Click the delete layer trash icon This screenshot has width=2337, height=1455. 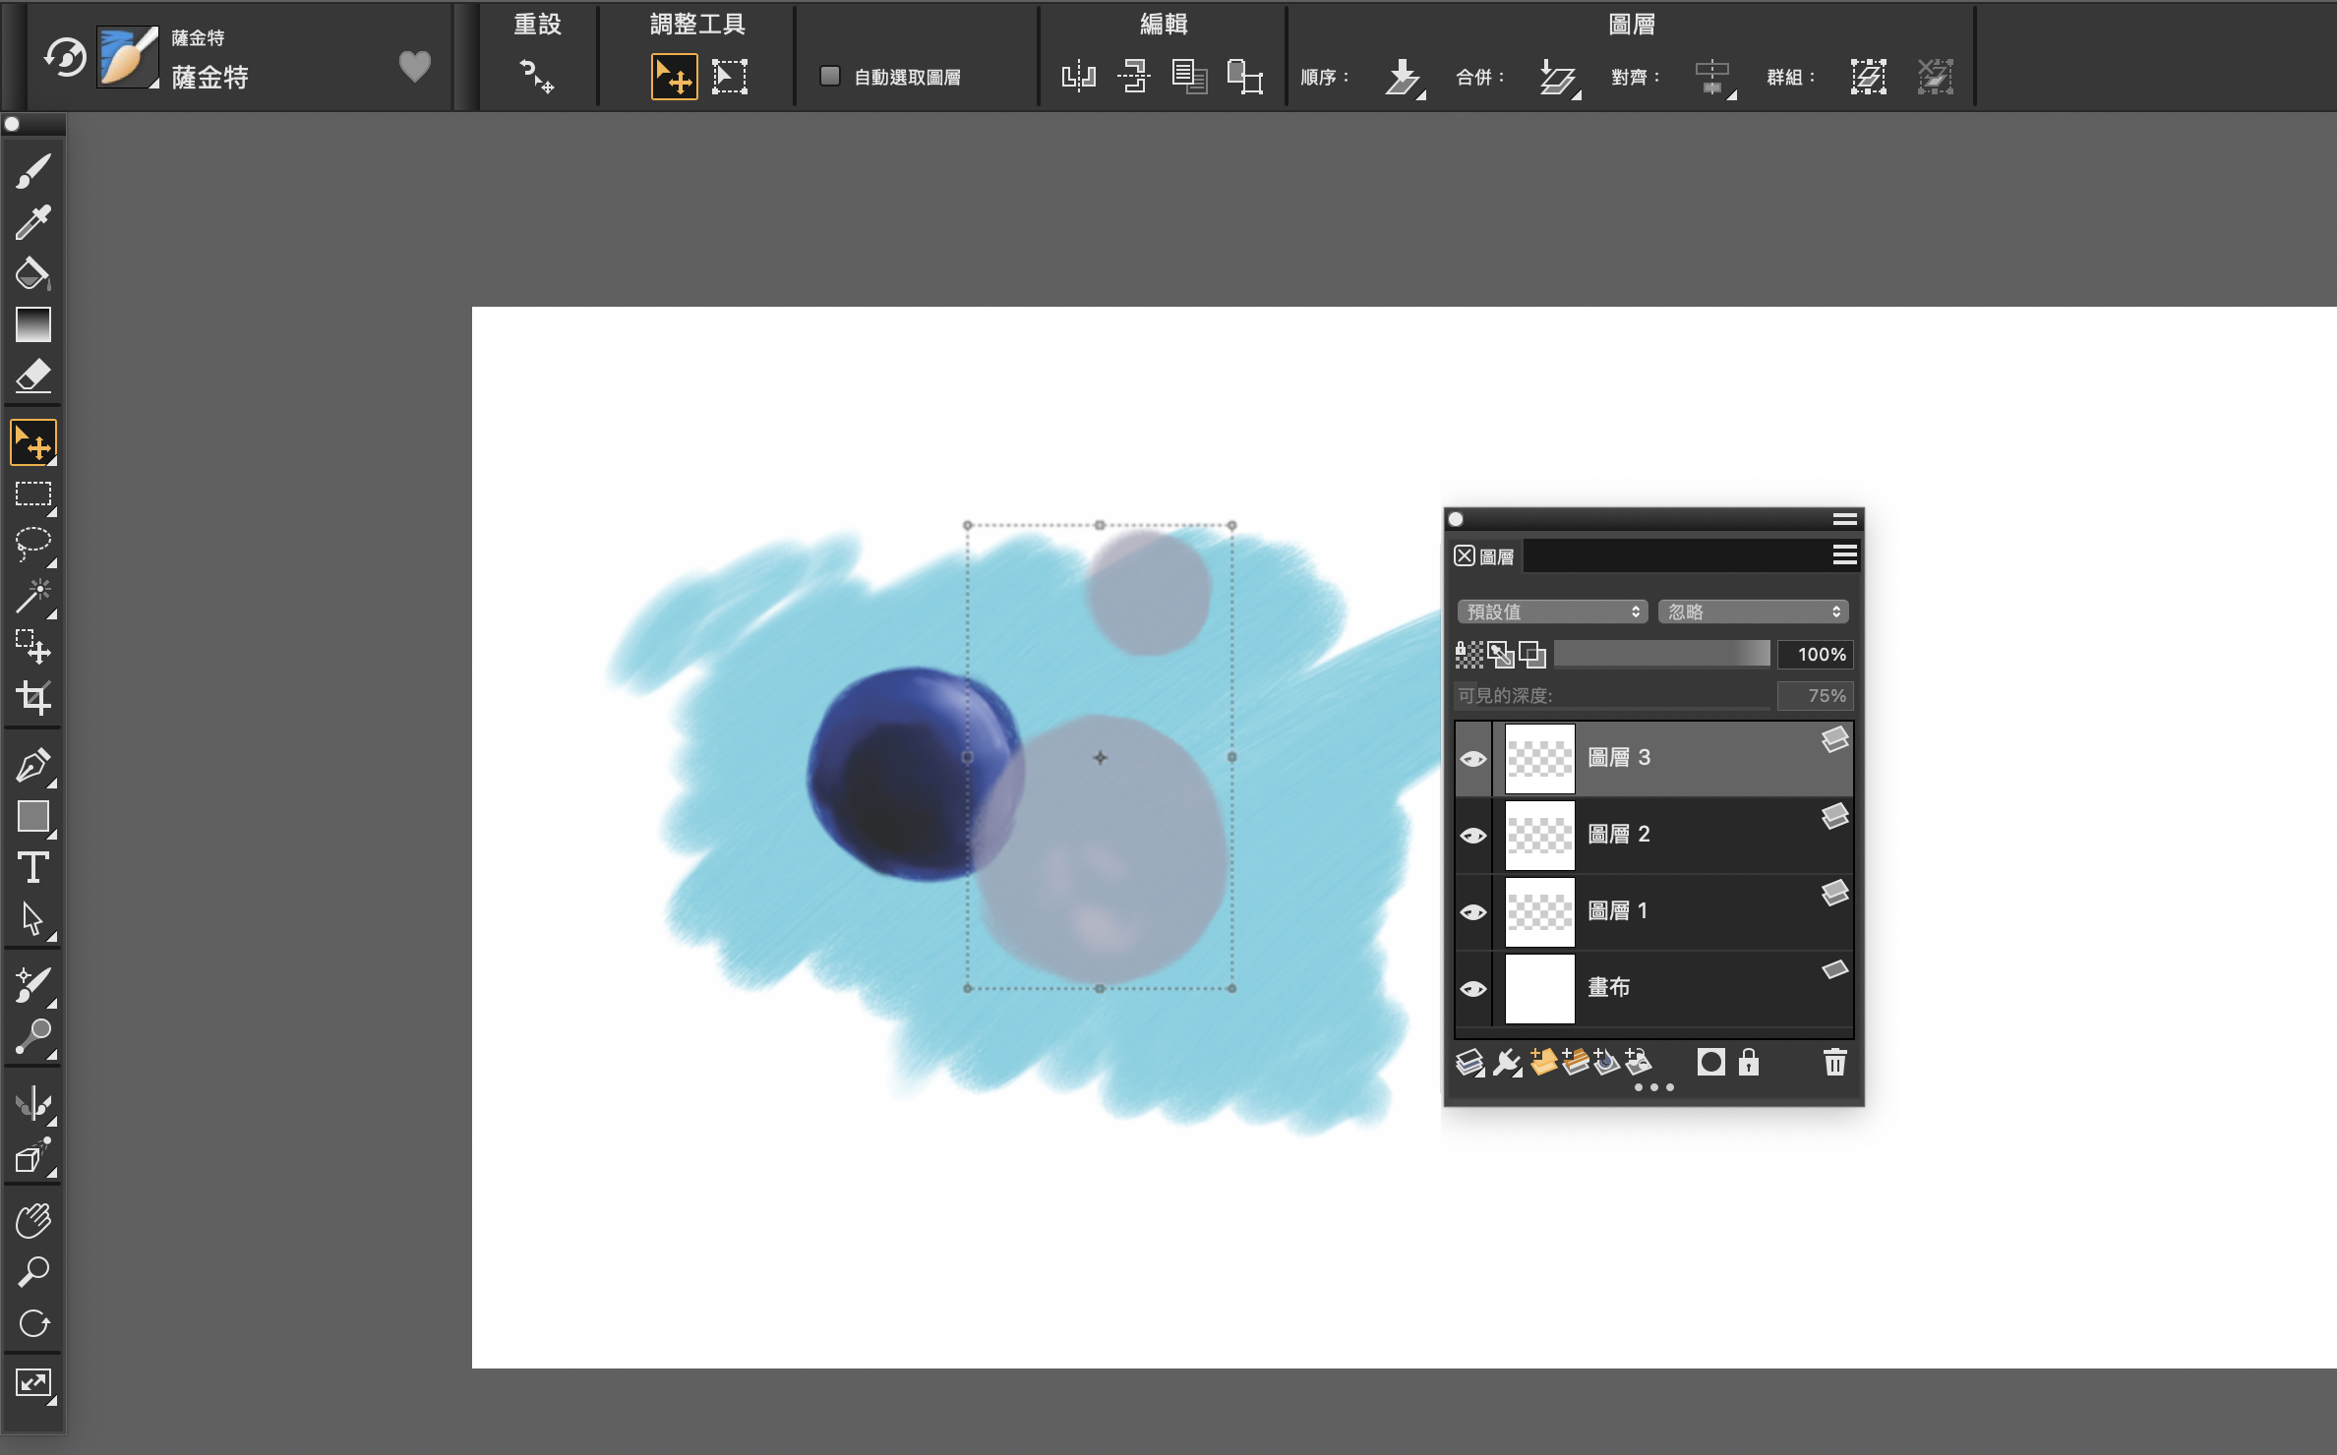(1834, 1062)
